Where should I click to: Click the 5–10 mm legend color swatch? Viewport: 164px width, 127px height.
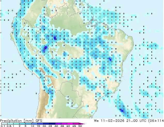(x=28, y=124)
